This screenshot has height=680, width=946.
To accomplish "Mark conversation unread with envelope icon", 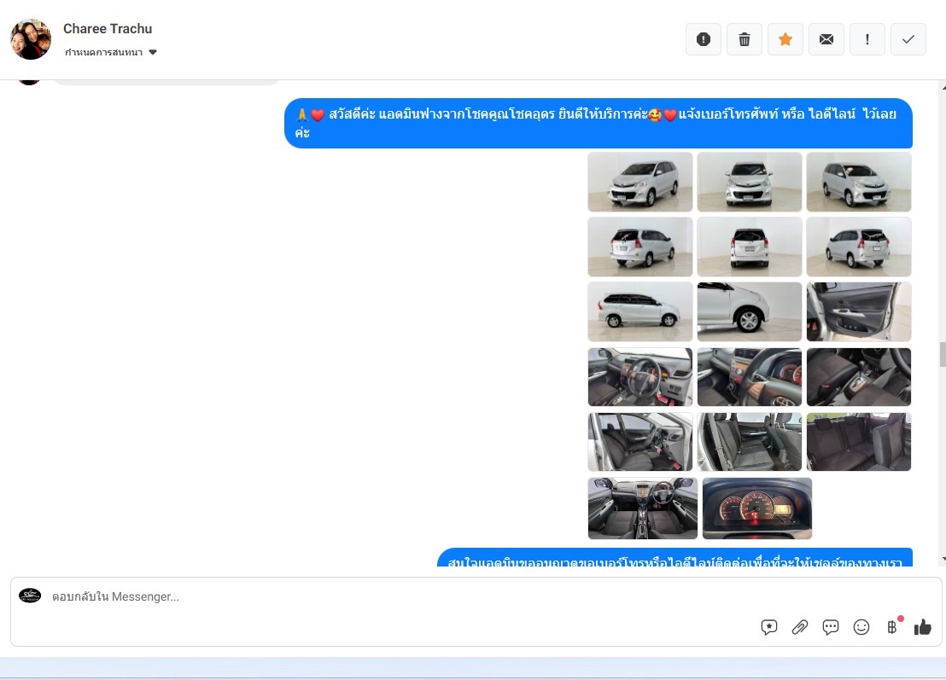I will point(826,39).
